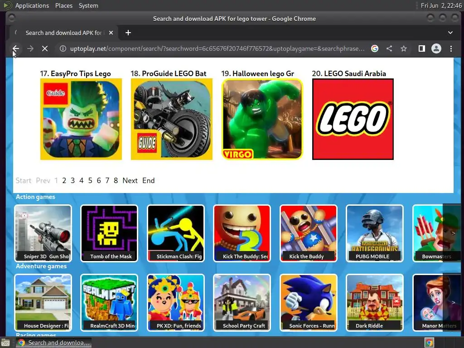Screen dimensions: 464x348
Task: Bookmark this page with the star icon
Action: coord(404,48)
